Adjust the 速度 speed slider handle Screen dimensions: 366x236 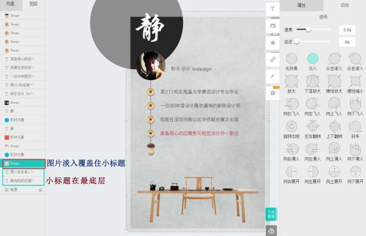tap(308, 29)
